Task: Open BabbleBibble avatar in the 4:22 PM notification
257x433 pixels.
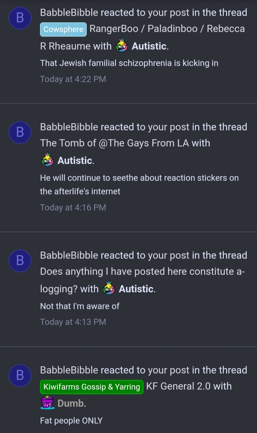Action: (20, 18)
